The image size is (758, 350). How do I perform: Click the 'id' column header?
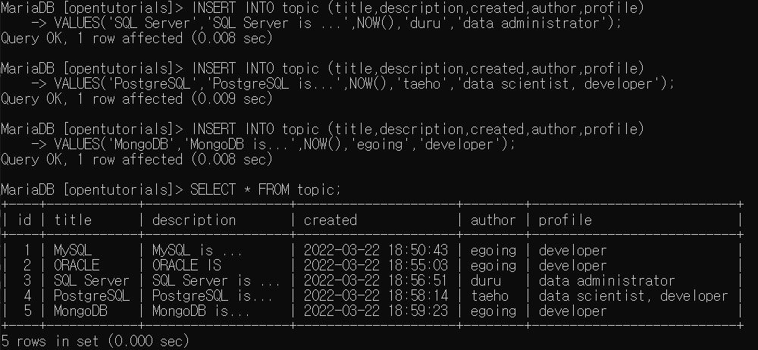point(24,220)
